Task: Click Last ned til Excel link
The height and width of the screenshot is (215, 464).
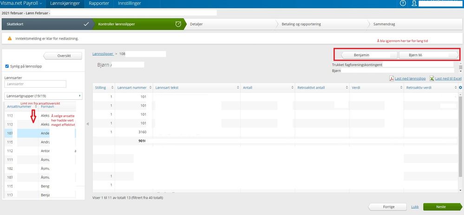Action: 448,78
